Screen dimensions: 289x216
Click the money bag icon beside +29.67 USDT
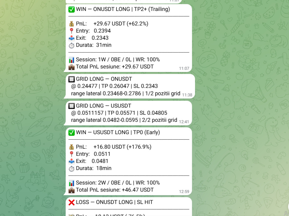click(x=71, y=24)
